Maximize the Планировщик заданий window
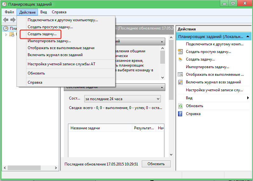This screenshot has width=253, height=181. click(x=233, y=3)
